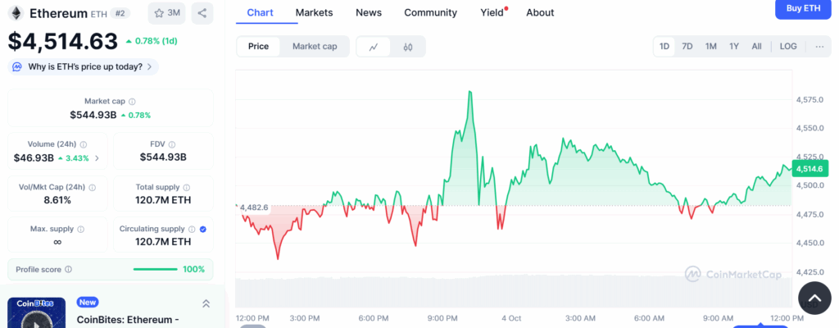
Task: Switch chart to candlestick view
Action: pos(408,47)
